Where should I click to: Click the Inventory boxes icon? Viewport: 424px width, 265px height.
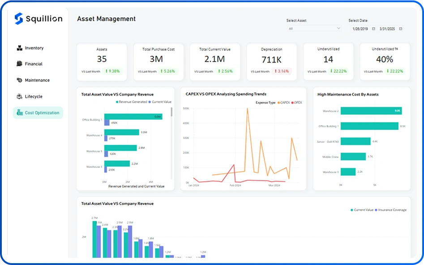[19, 48]
